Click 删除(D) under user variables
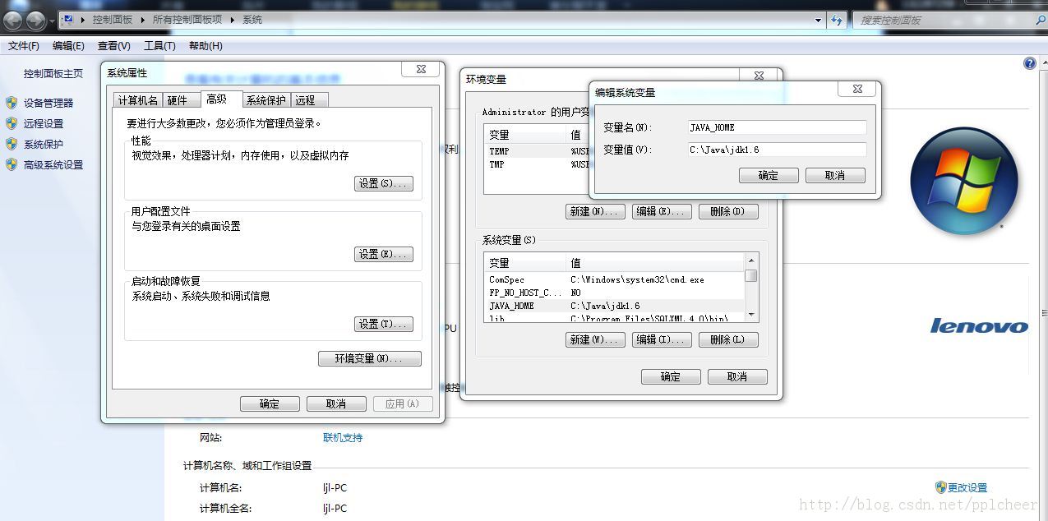Viewport: 1048px width, 521px height. [728, 211]
